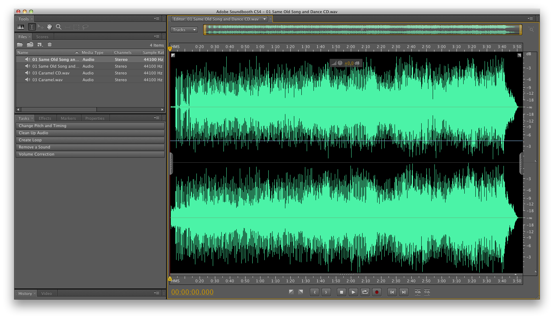Click the playhead marker at ruler start
This screenshot has width=554, height=319.
tap(170, 48)
